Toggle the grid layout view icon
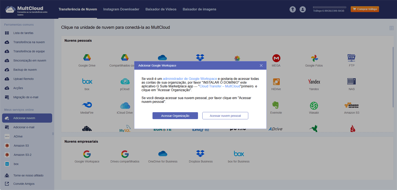397x190 pixels. coord(392,28)
